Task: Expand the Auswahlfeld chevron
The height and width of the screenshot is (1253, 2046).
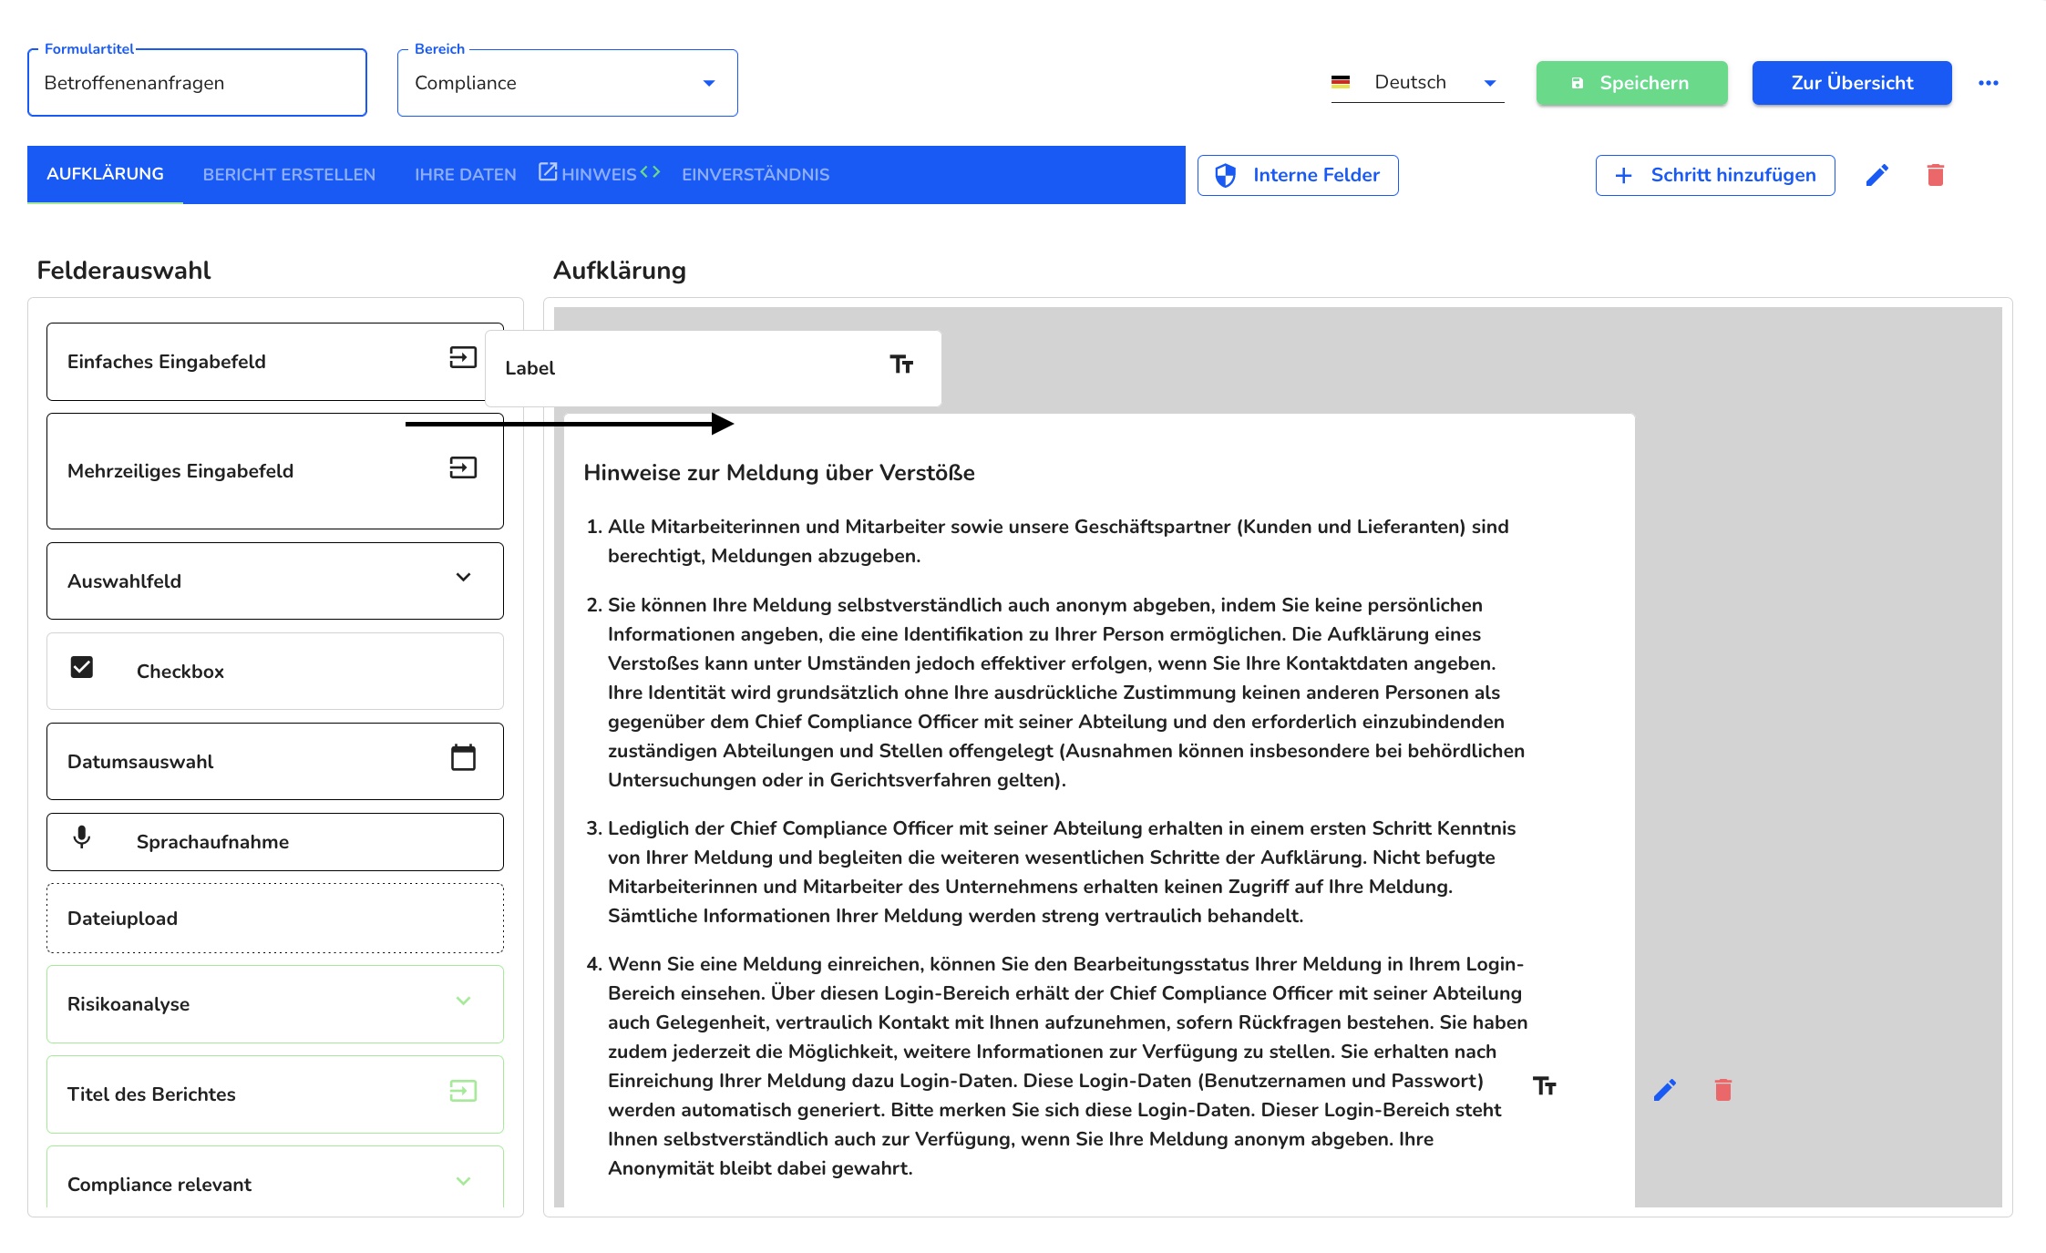Action: click(463, 577)
